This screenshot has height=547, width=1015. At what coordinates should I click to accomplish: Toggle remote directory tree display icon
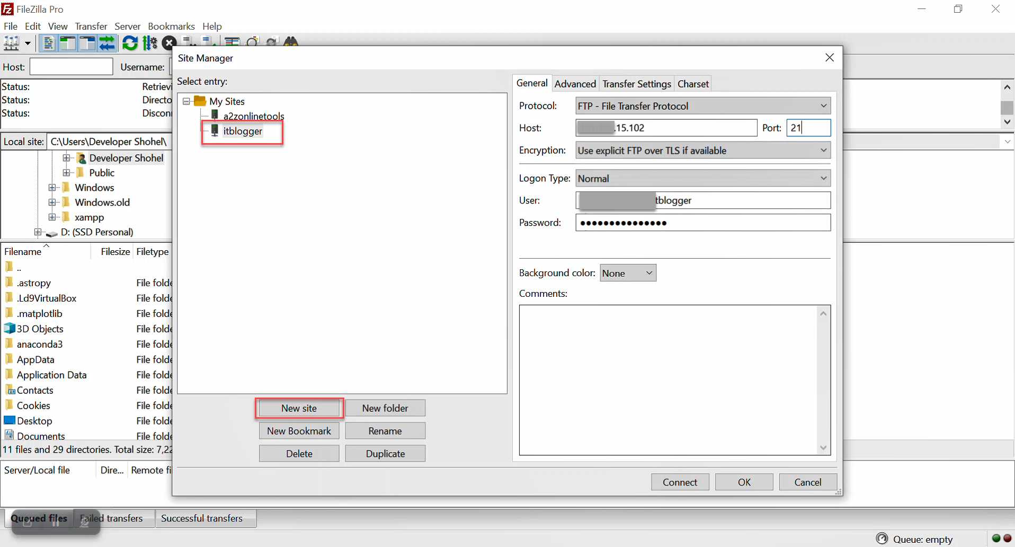[87, 43]
